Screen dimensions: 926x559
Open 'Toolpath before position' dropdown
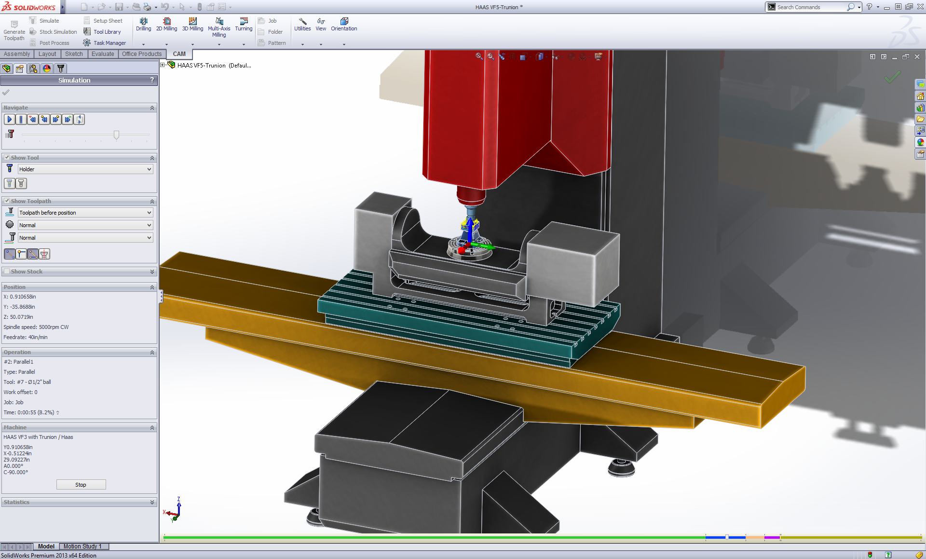[85, 213]
